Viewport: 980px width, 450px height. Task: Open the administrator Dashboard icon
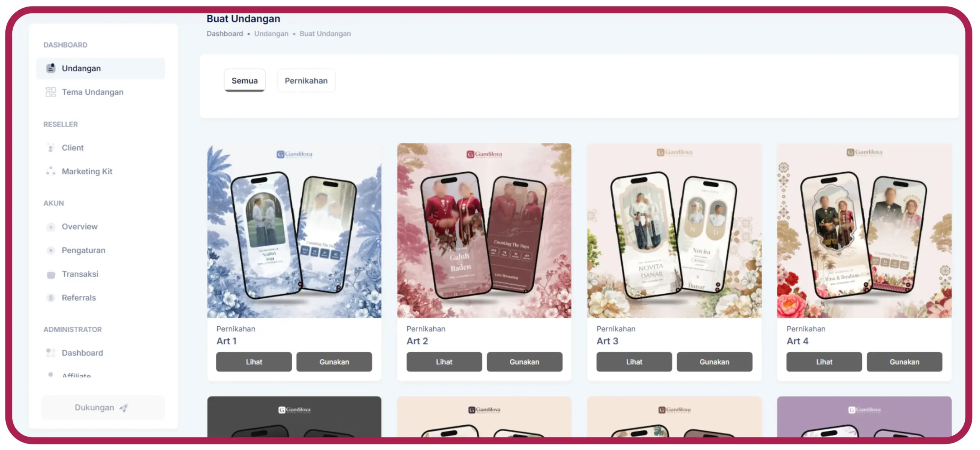point(51,353)
